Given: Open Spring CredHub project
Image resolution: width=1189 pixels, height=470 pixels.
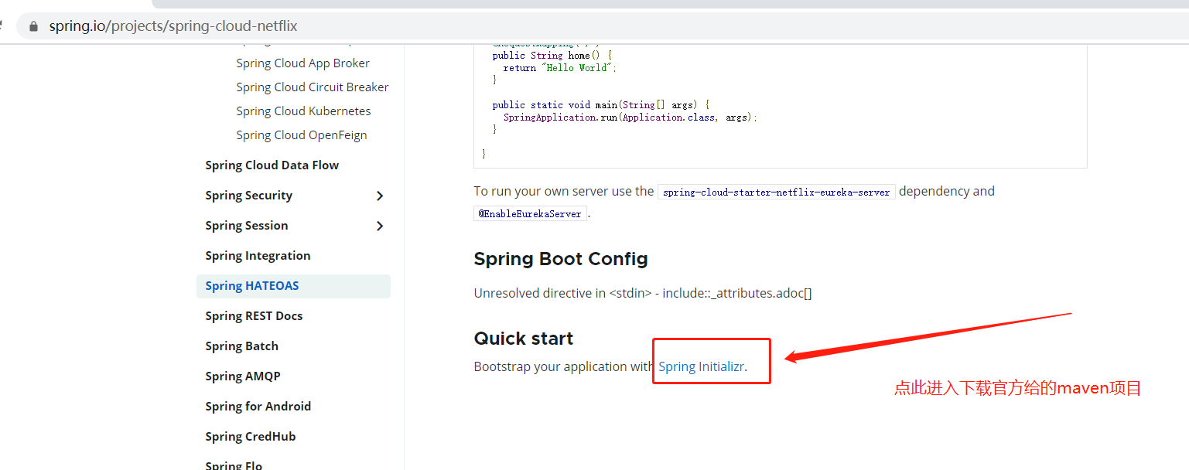Looking at the screenshot, I should click(x=251, y=437).
